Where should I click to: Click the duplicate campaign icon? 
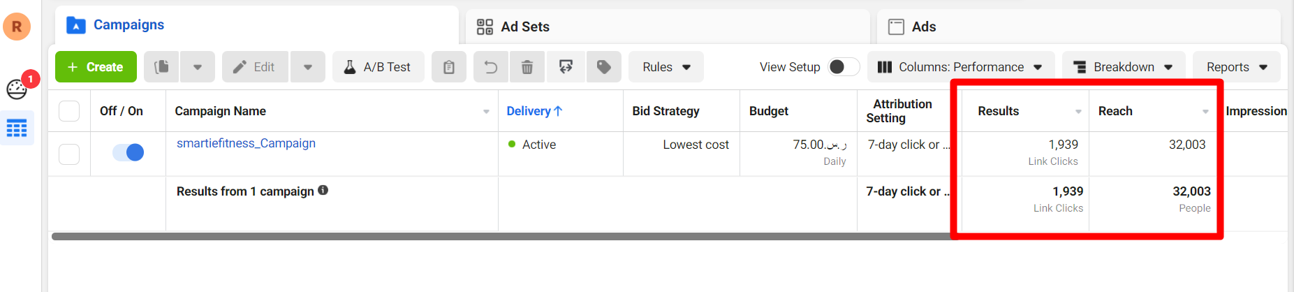[162, 67]
